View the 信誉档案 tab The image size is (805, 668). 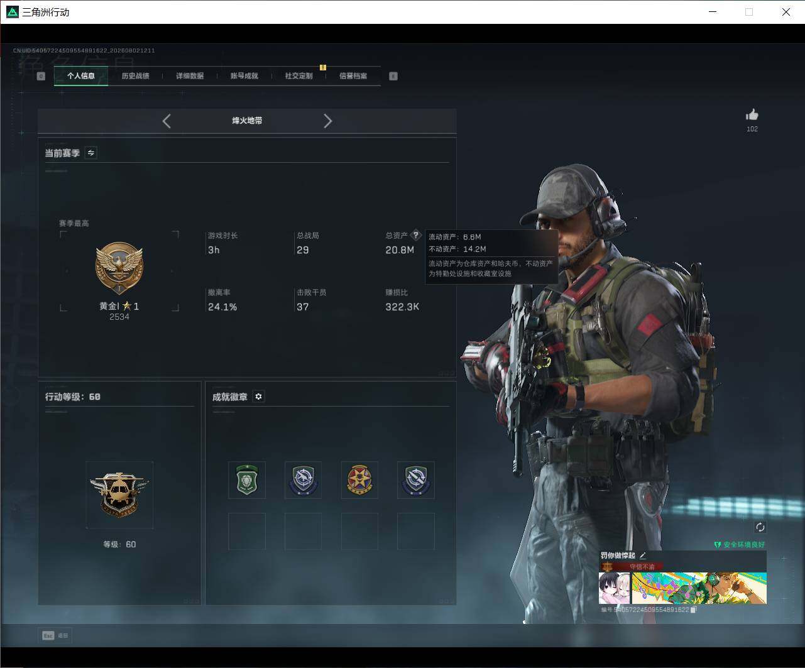click(353, 76)
